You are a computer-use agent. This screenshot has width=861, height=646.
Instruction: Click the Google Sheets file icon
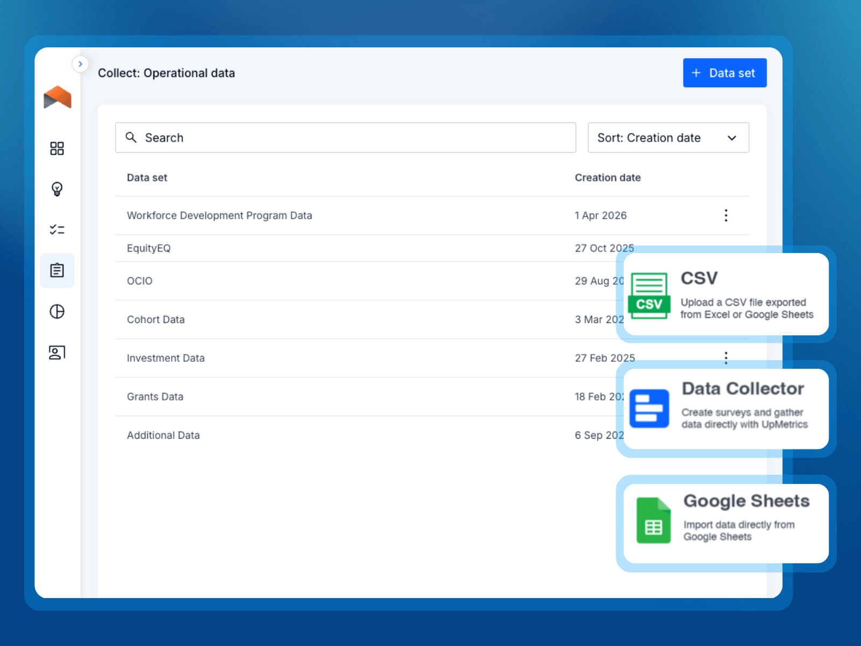point(653,521)
